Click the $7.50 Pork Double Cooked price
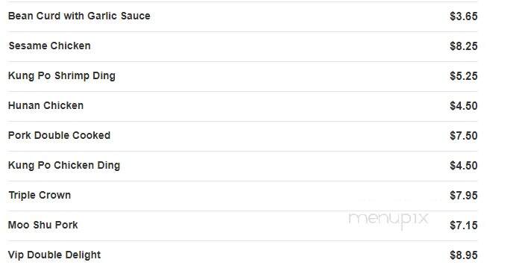The width and height of the screenshot is (522, 280). pyautogui.click(x=463, y=136)
